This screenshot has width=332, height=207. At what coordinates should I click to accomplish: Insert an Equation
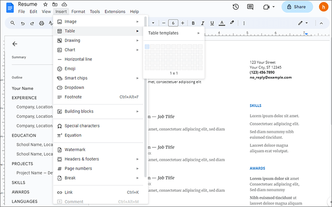[98, 135]
